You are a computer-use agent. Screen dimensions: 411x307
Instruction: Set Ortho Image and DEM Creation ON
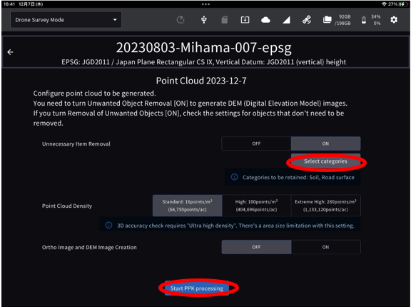pos(325,247)
